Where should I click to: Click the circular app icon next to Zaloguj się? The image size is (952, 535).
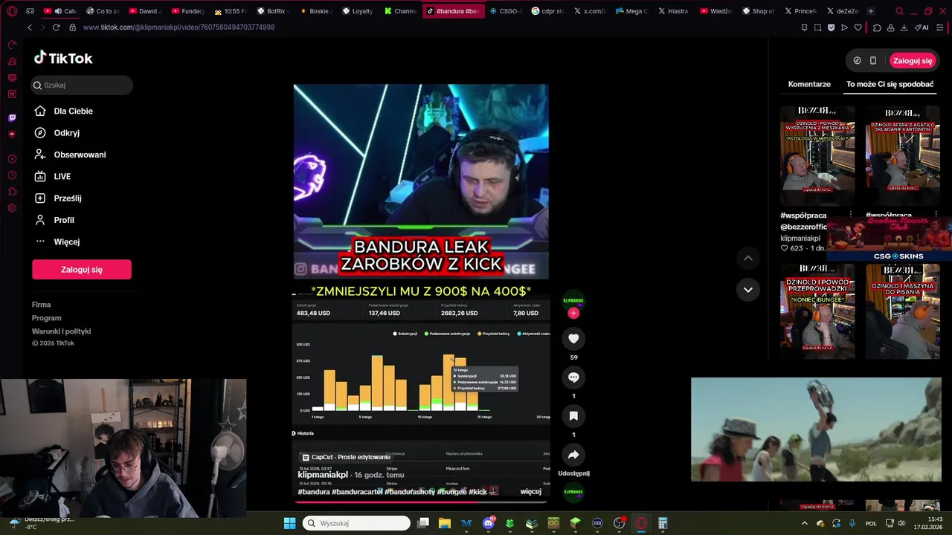pyautogui.click(x=857, y=61)
